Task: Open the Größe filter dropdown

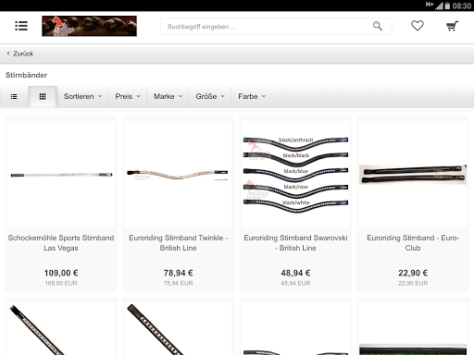Action: pyautogui.click(x=210, y=96)
